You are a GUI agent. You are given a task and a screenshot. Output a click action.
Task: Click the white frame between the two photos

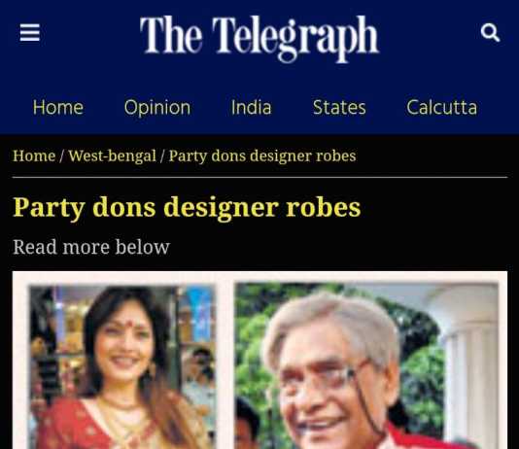point(225,364)
